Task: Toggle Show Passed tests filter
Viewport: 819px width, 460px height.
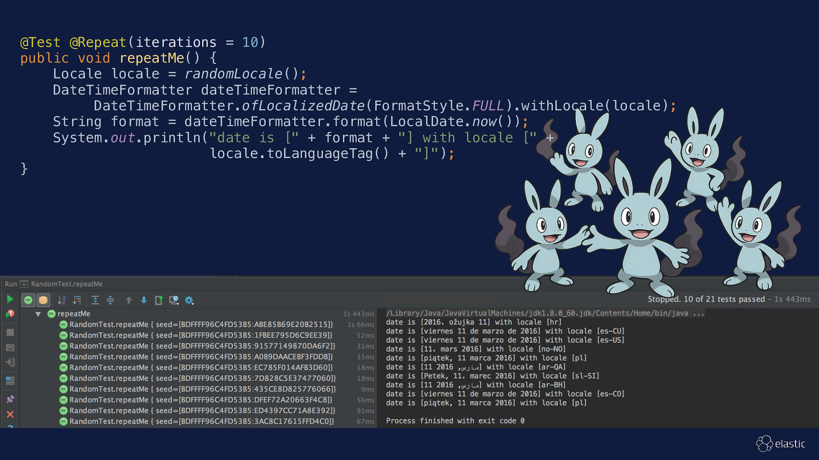Action: pyautogui.click(x=28, y=301)
